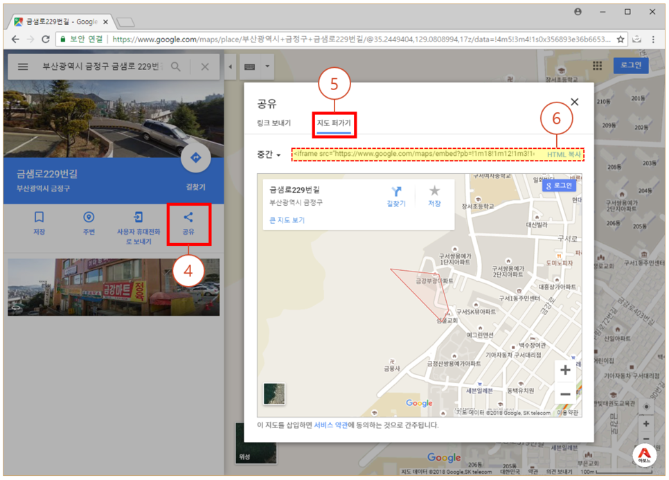Reload the page

coord(46,39)
